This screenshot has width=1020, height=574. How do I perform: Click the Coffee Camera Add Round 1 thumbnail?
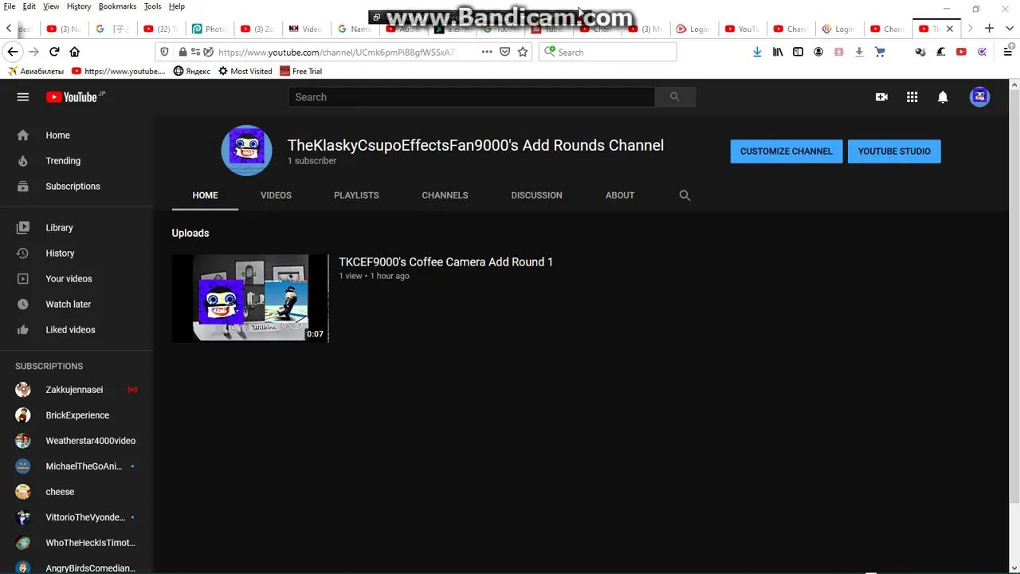coord(250,298)
